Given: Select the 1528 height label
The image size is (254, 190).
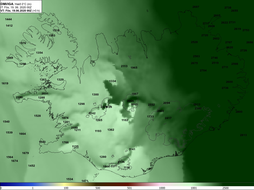Looking at the screenshot, I should 37,116.
